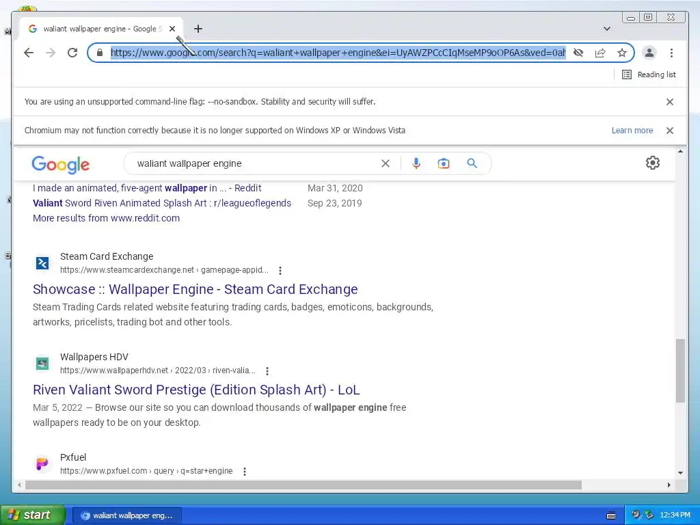Click the third-party cookies blocked eye icon
Screen dimensions: 700x525
578,53
